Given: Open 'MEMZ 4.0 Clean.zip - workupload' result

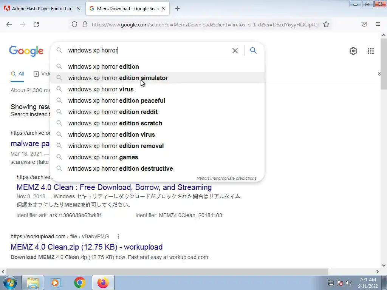Looking at the screenshot, I should 87,247.
